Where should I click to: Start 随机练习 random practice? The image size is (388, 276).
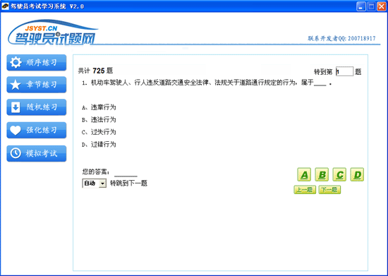coord(37,107)
